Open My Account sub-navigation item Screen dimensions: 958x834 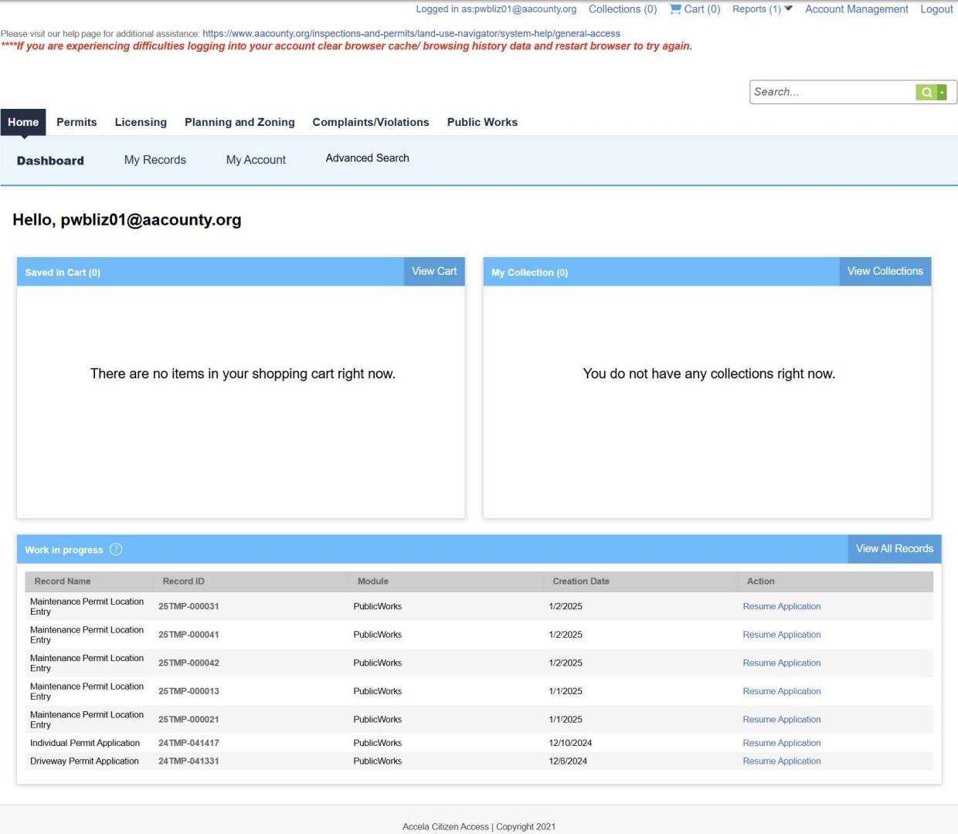(x=256, y=160)
